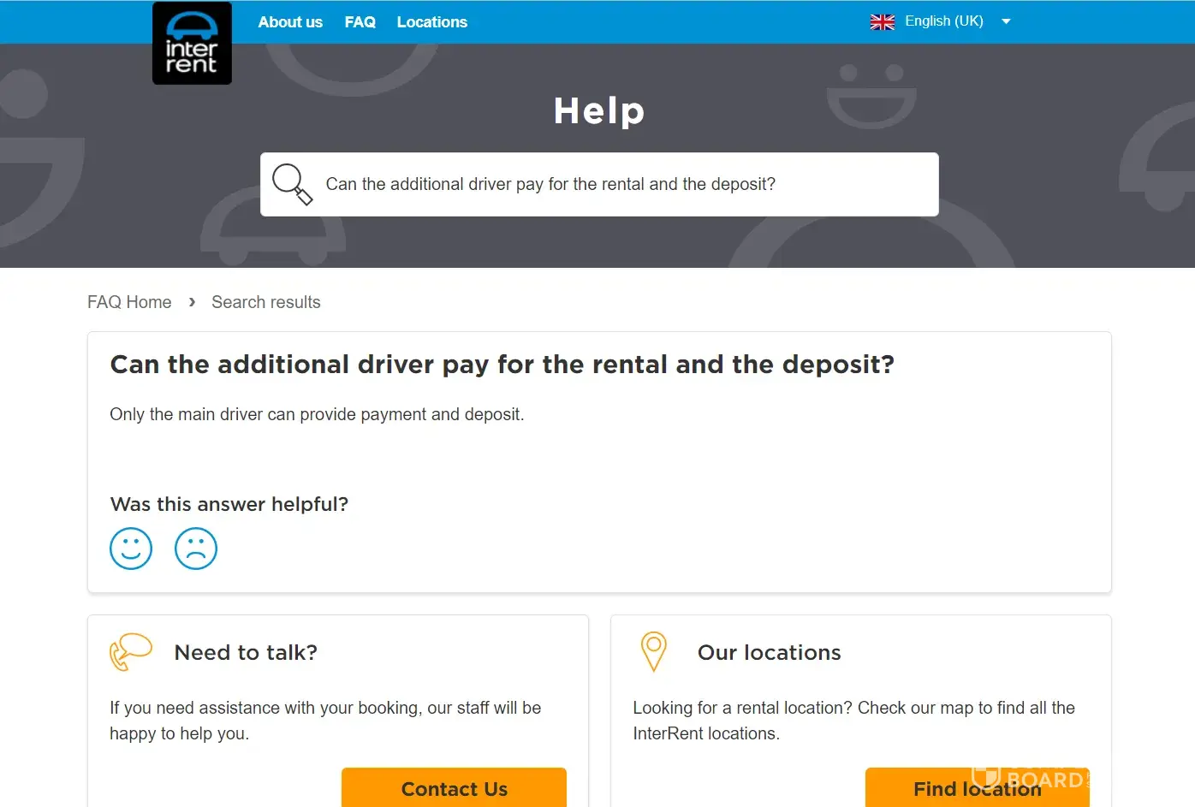Click the breadcrumb chevron separator

tap(192, 302)
